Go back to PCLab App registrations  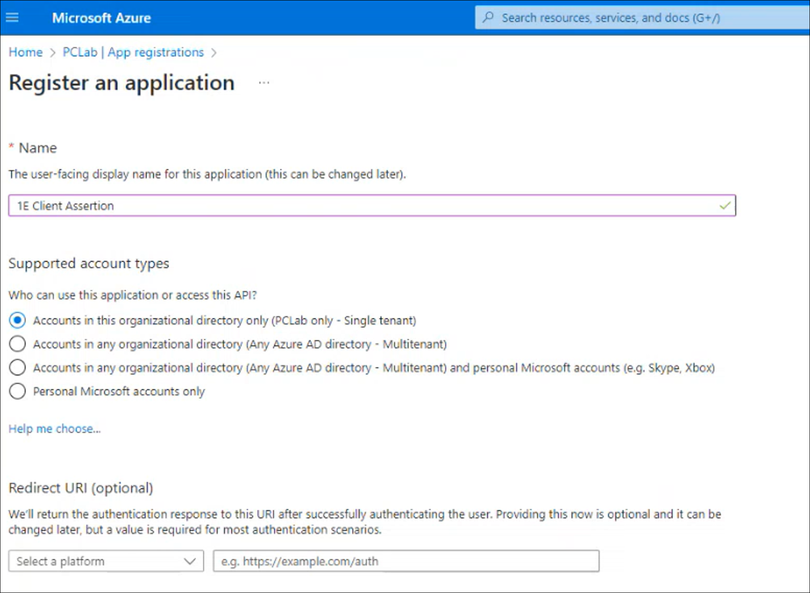pyautogui.click(x=133, y=52)
